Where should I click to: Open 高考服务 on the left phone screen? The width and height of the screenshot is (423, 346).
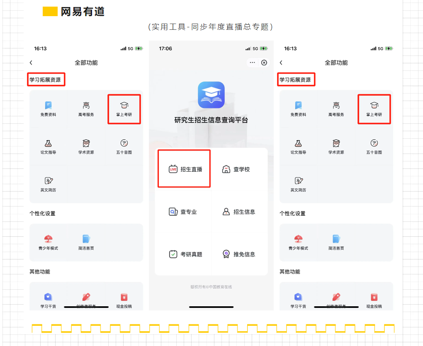point(86,109)
